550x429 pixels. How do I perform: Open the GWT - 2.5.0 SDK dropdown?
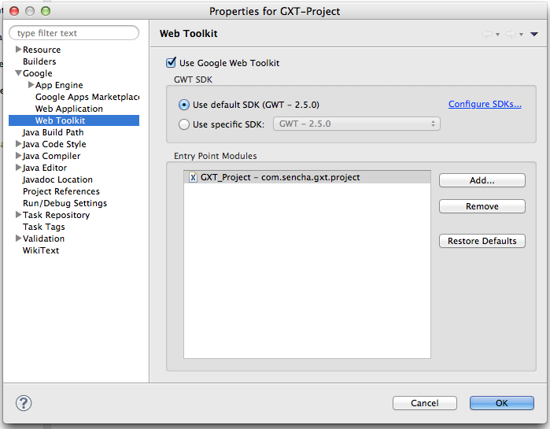point(356,124)
